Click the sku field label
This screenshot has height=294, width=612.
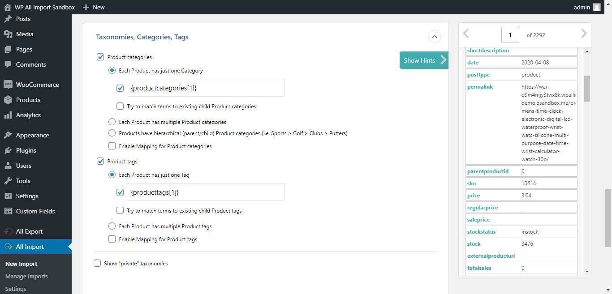pyautogui.click(x=471, y=183)
